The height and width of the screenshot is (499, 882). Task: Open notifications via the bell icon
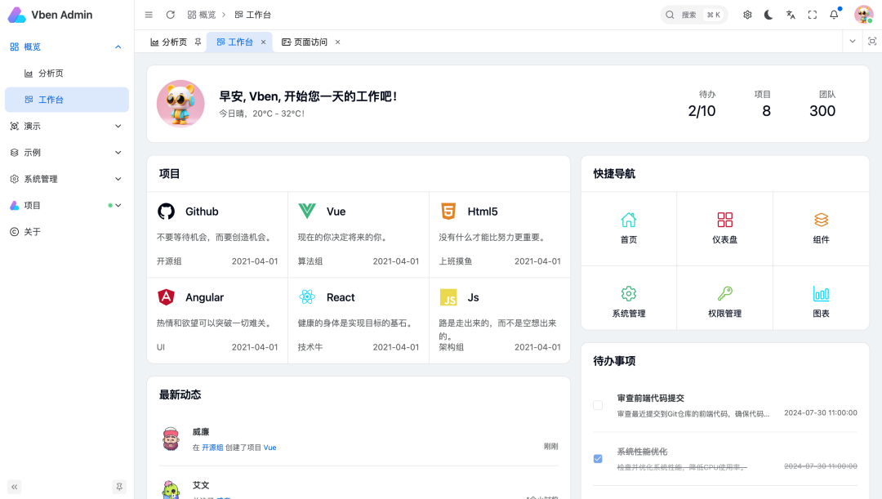pyautogui.click(x=832, y=14)
